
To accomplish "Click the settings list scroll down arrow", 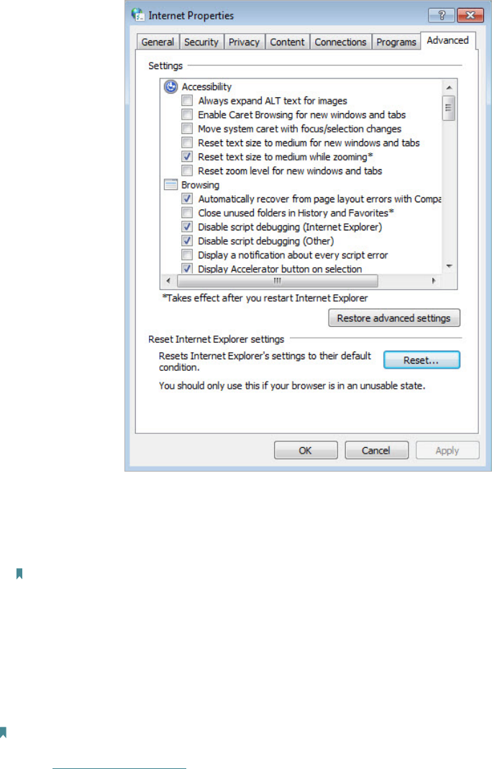I will click(448, 266).
